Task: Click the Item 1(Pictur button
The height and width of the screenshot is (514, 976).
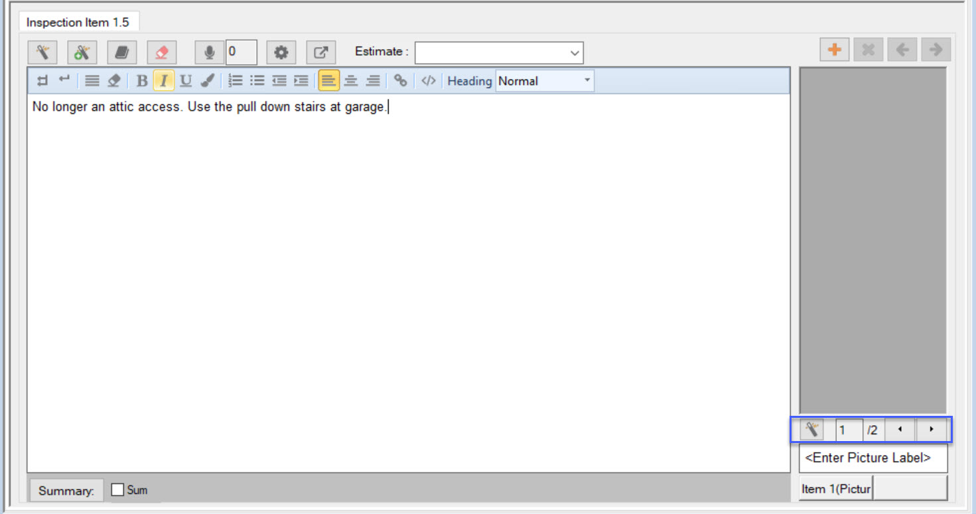Action: [835, 489]
